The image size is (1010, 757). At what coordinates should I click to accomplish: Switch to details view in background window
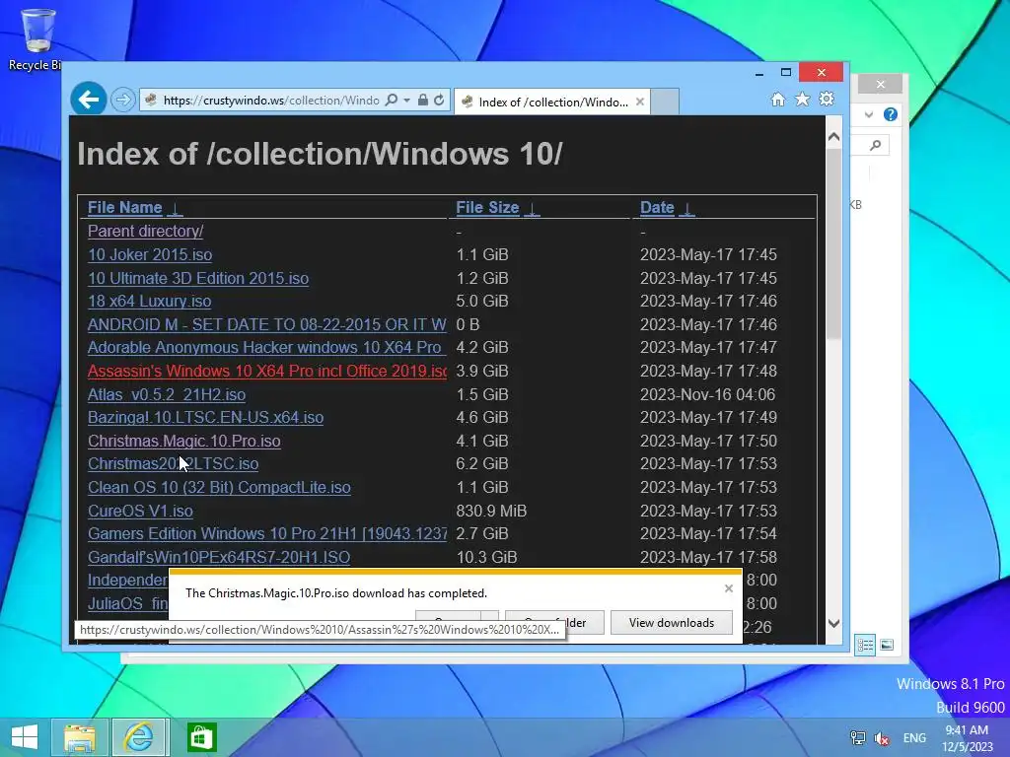(x=865, y=645)
